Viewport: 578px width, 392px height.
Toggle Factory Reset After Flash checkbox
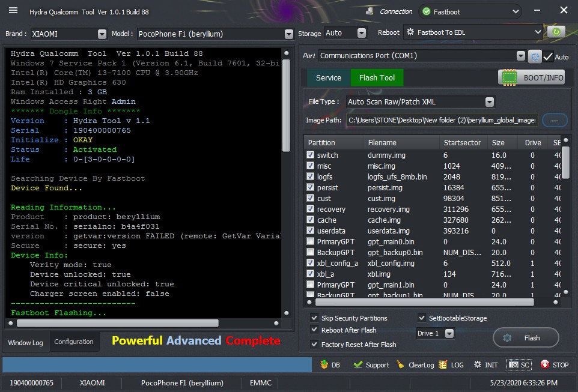(314, 344)
